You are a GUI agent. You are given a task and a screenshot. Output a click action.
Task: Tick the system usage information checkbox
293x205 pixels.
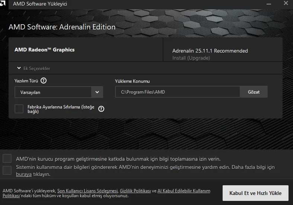coord(7,170)
